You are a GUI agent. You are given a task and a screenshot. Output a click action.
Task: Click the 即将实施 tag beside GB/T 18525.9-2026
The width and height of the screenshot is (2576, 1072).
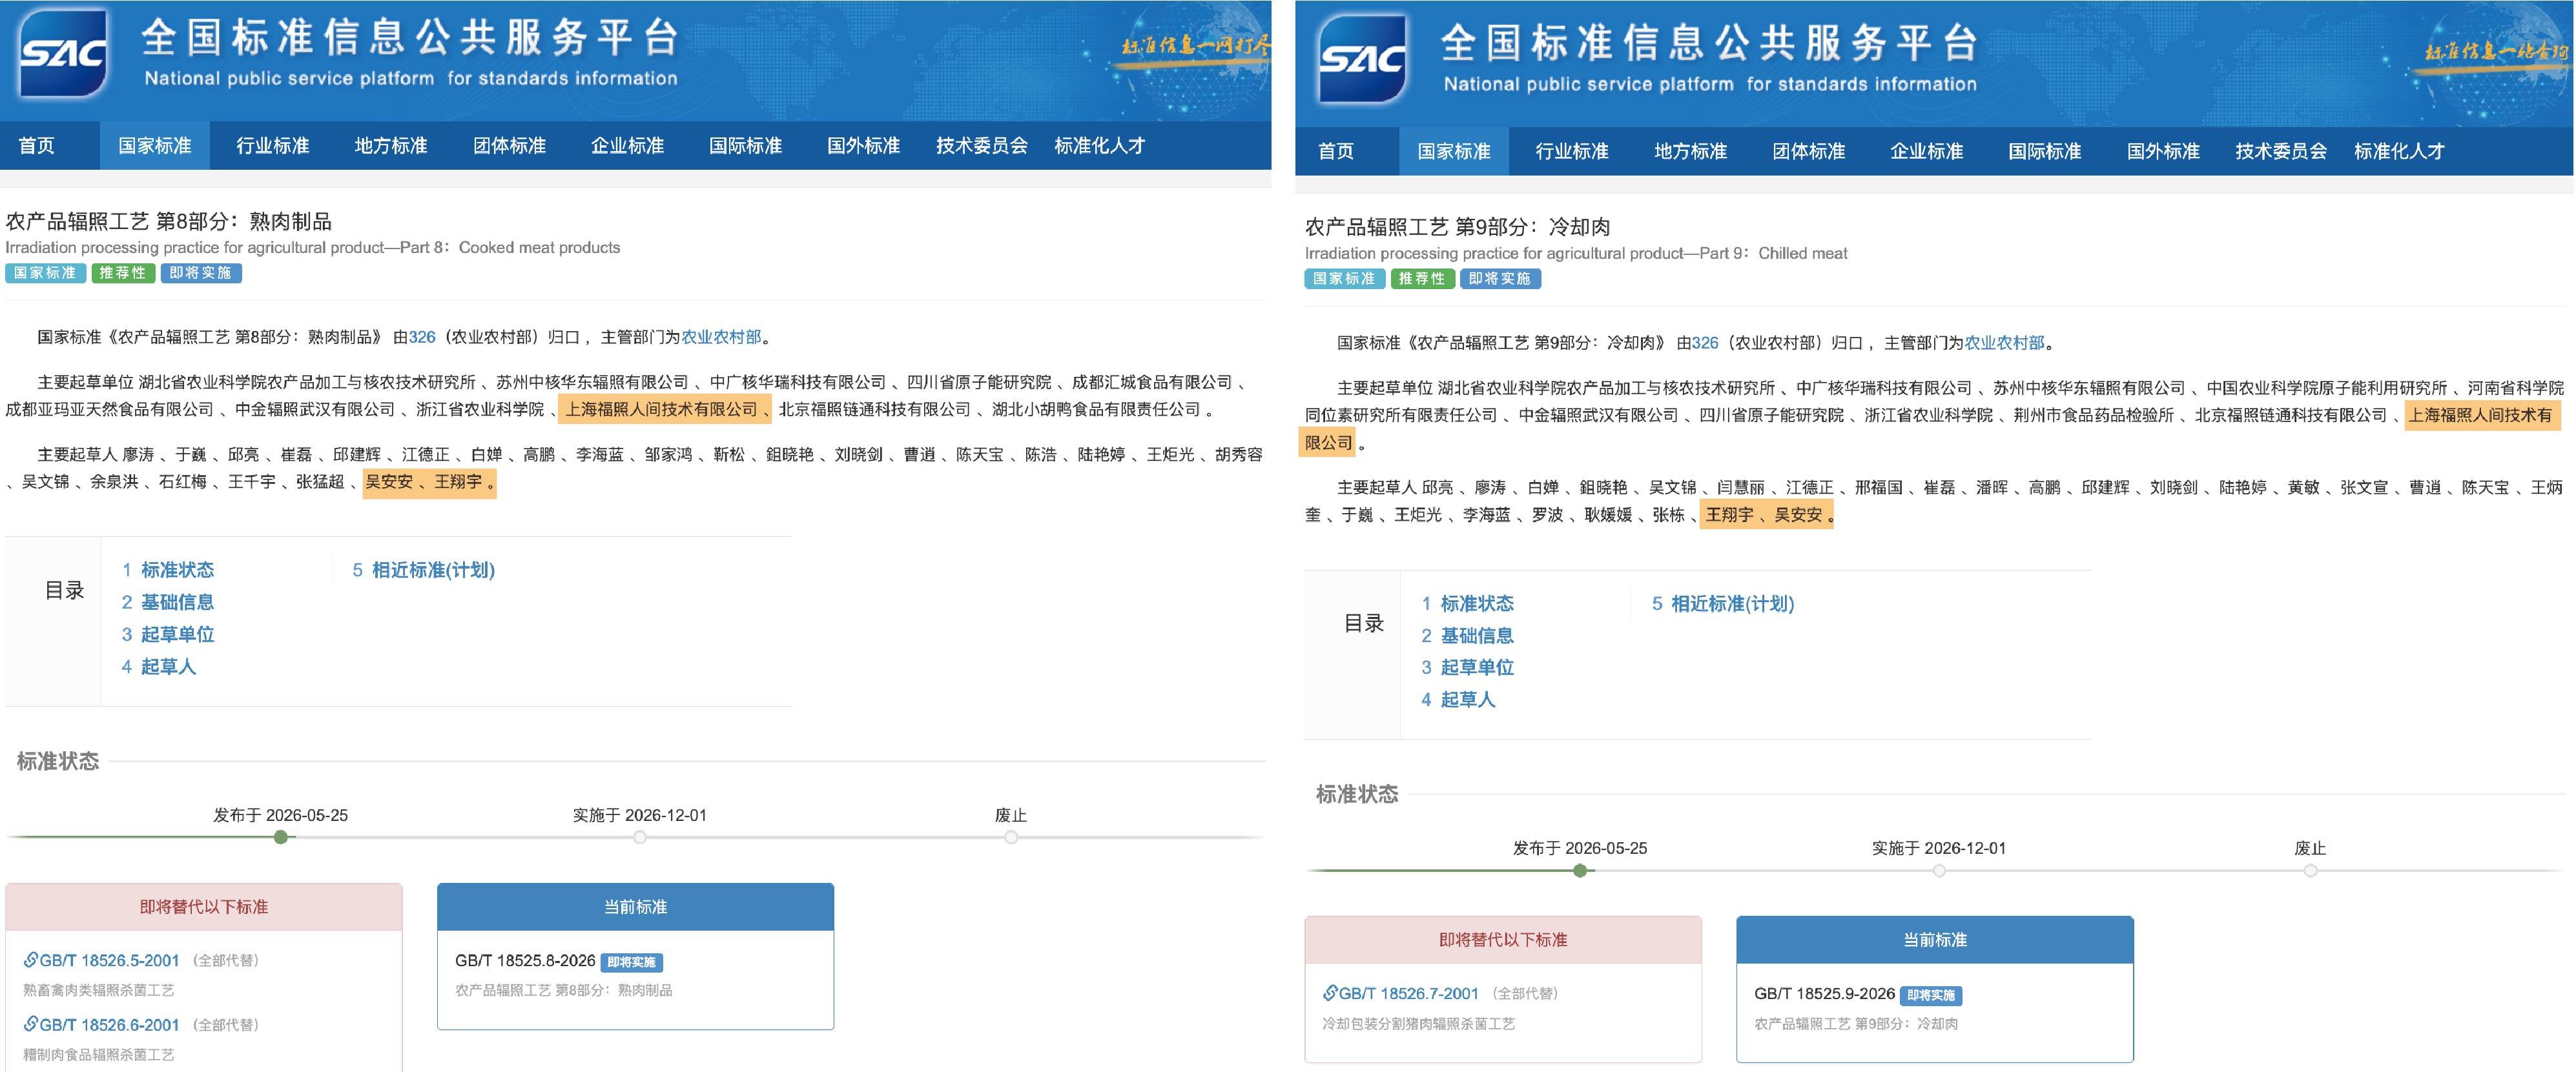click(1931, 995)
